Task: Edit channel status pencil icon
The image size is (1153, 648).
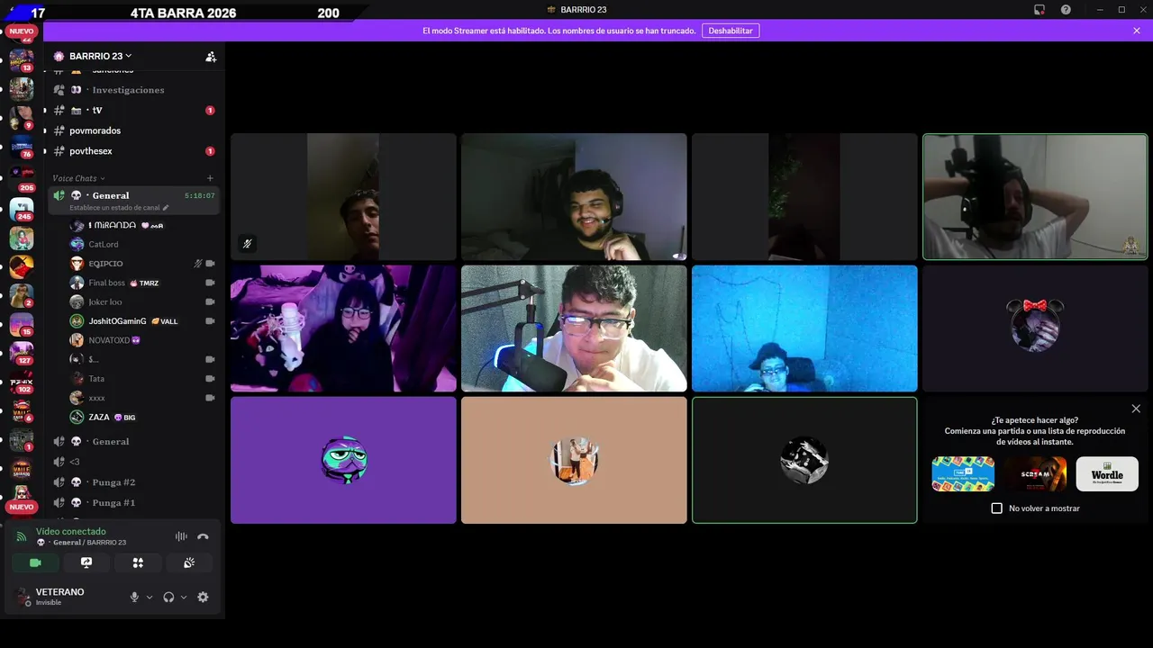Action: (166, 208)
